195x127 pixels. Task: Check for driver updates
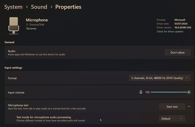(x=170, y=32)
